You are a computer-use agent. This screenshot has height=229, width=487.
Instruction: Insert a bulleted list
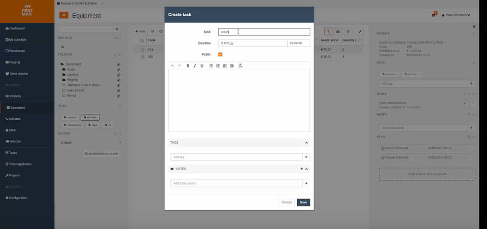tap(211, 66)
